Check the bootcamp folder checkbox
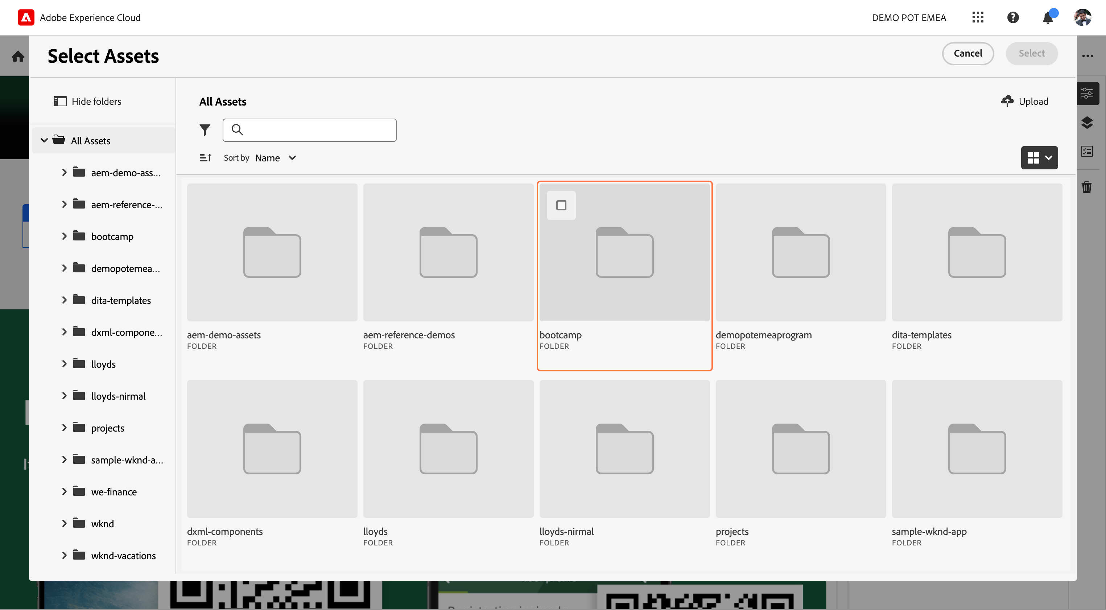Image resolution: width=1106 pixels, height=610 pixels. pos(561,206)
